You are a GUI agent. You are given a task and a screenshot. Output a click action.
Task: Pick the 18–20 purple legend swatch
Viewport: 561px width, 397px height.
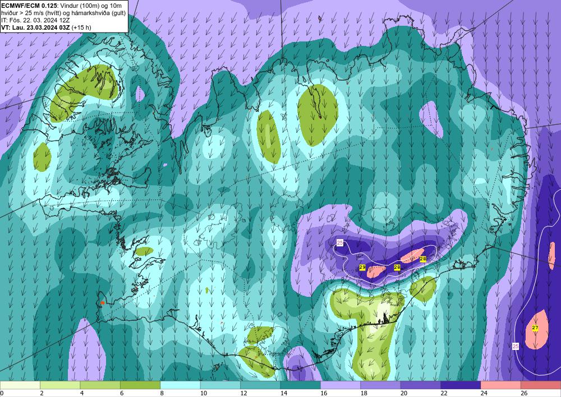(x=381, y=385)
